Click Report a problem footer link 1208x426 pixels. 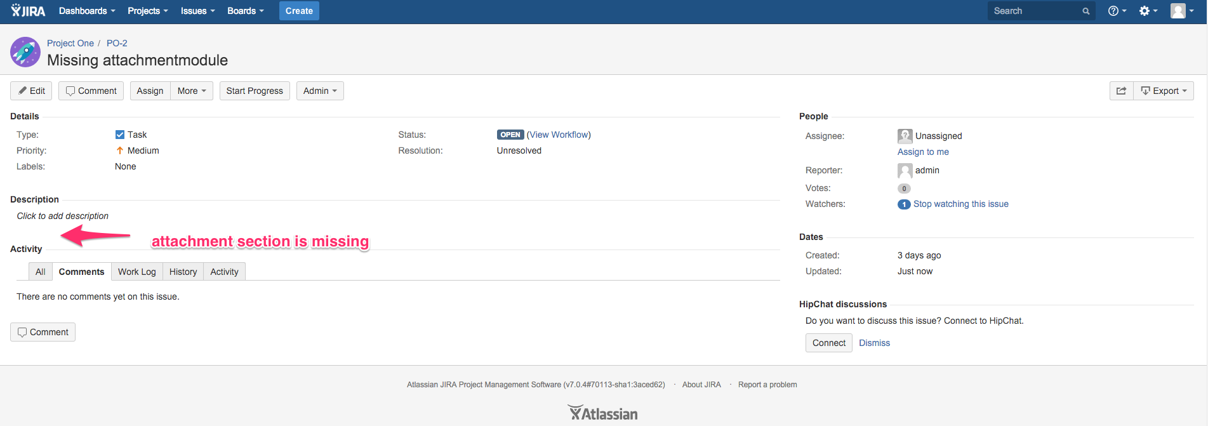(x=767, y=385)
